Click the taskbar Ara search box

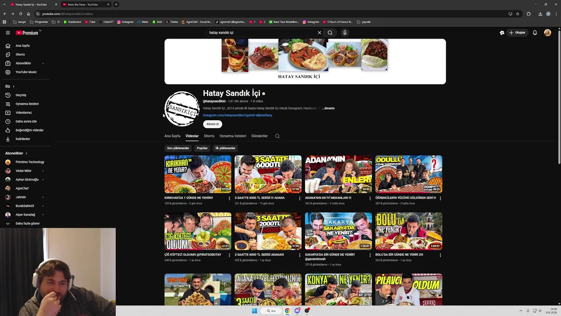[272, 311]
